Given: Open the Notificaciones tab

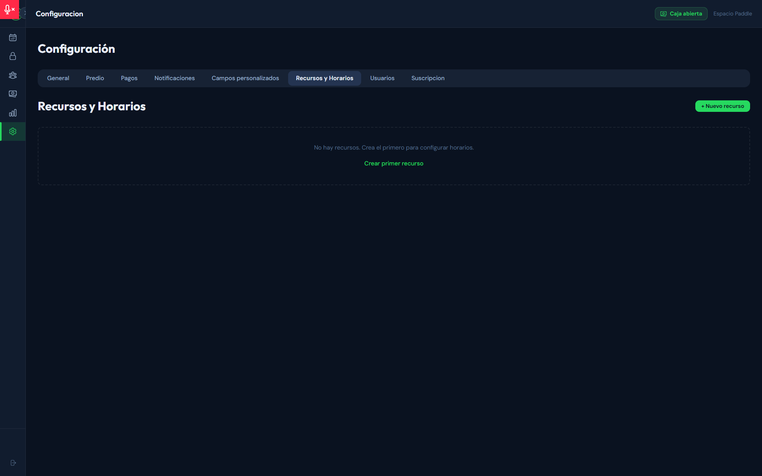Looking at the screenshot, I should pos(175,78).
